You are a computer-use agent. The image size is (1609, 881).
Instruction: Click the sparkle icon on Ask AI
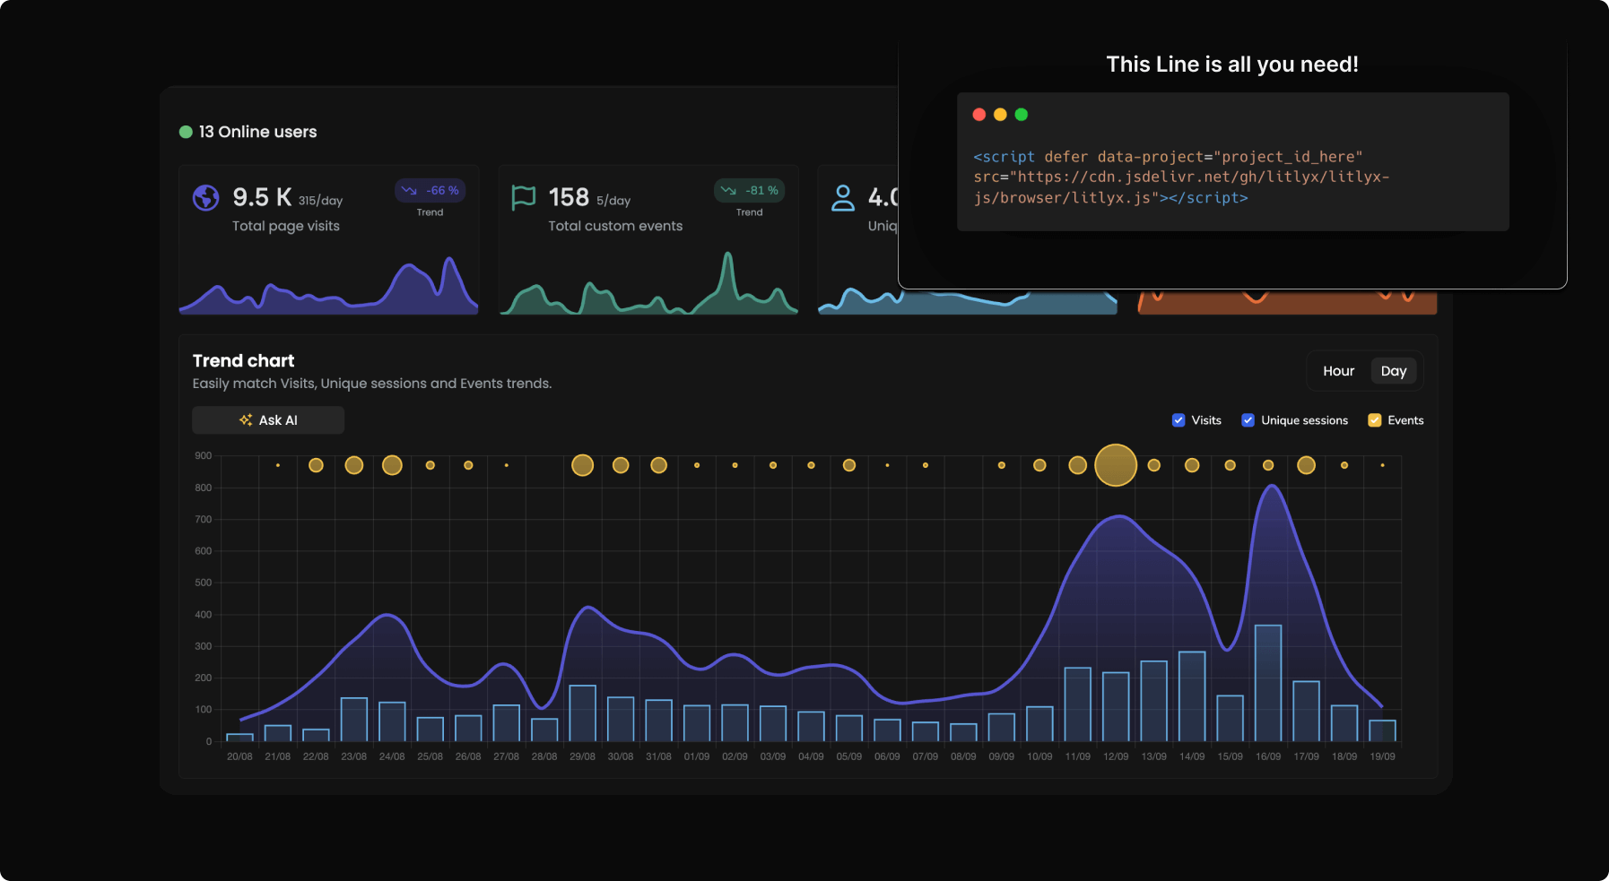246,419
